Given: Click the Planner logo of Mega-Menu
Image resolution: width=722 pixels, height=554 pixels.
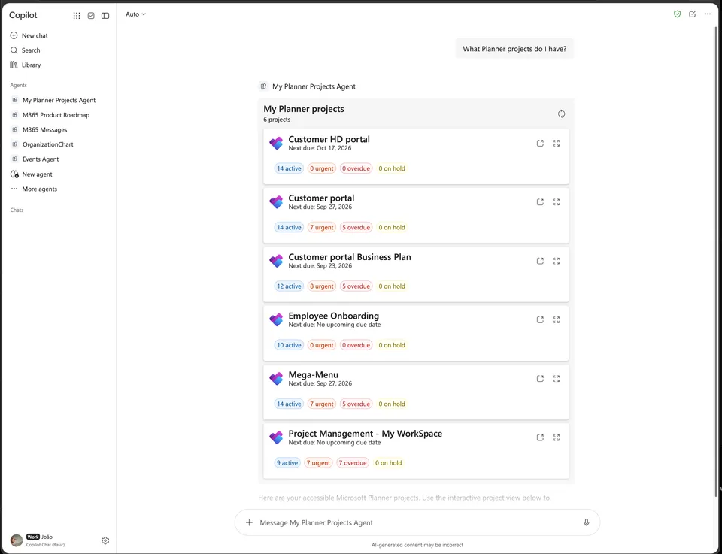Looking at the screenshot, I should pos(276,379).
